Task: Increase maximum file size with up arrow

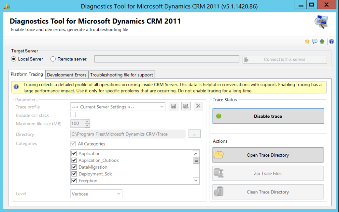Action: tap(87, 122)
